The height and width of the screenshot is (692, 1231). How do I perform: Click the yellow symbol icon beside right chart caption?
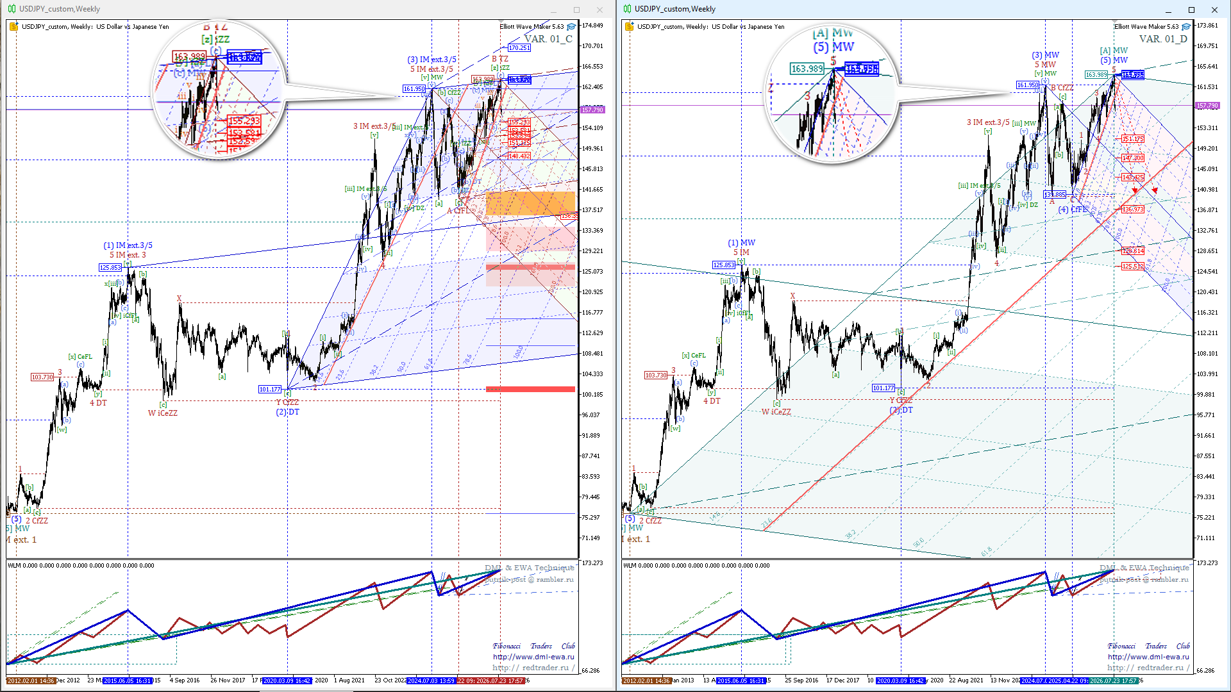630,27
